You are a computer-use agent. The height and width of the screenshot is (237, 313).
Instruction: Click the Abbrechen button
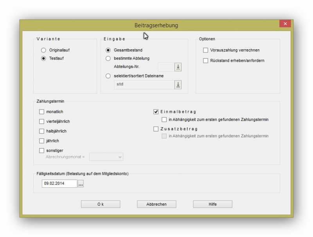[156, 204]
